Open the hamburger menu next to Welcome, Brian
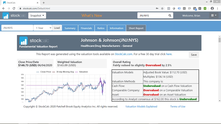221x124 pixels. pos(214,15)
